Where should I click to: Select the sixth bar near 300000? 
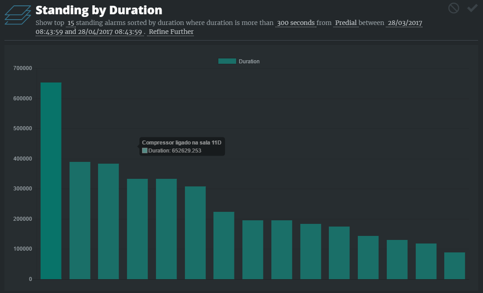pos(195,233)
